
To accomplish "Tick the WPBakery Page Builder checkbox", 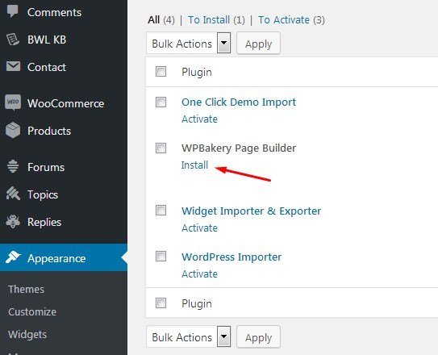I will coord(161,148).
